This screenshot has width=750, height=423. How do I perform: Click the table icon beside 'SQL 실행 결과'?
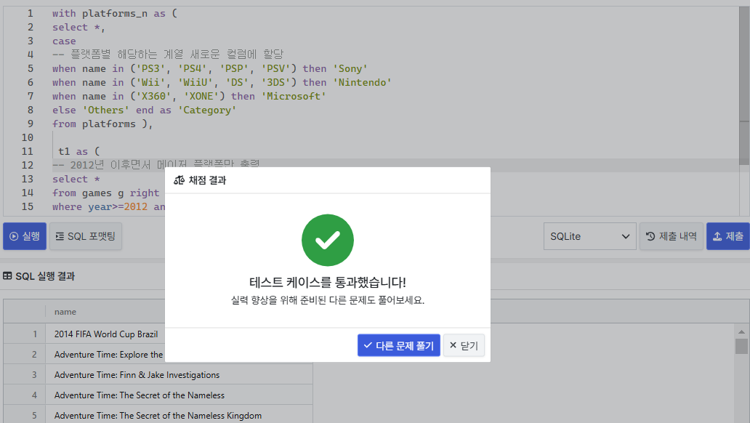point(7,276)
